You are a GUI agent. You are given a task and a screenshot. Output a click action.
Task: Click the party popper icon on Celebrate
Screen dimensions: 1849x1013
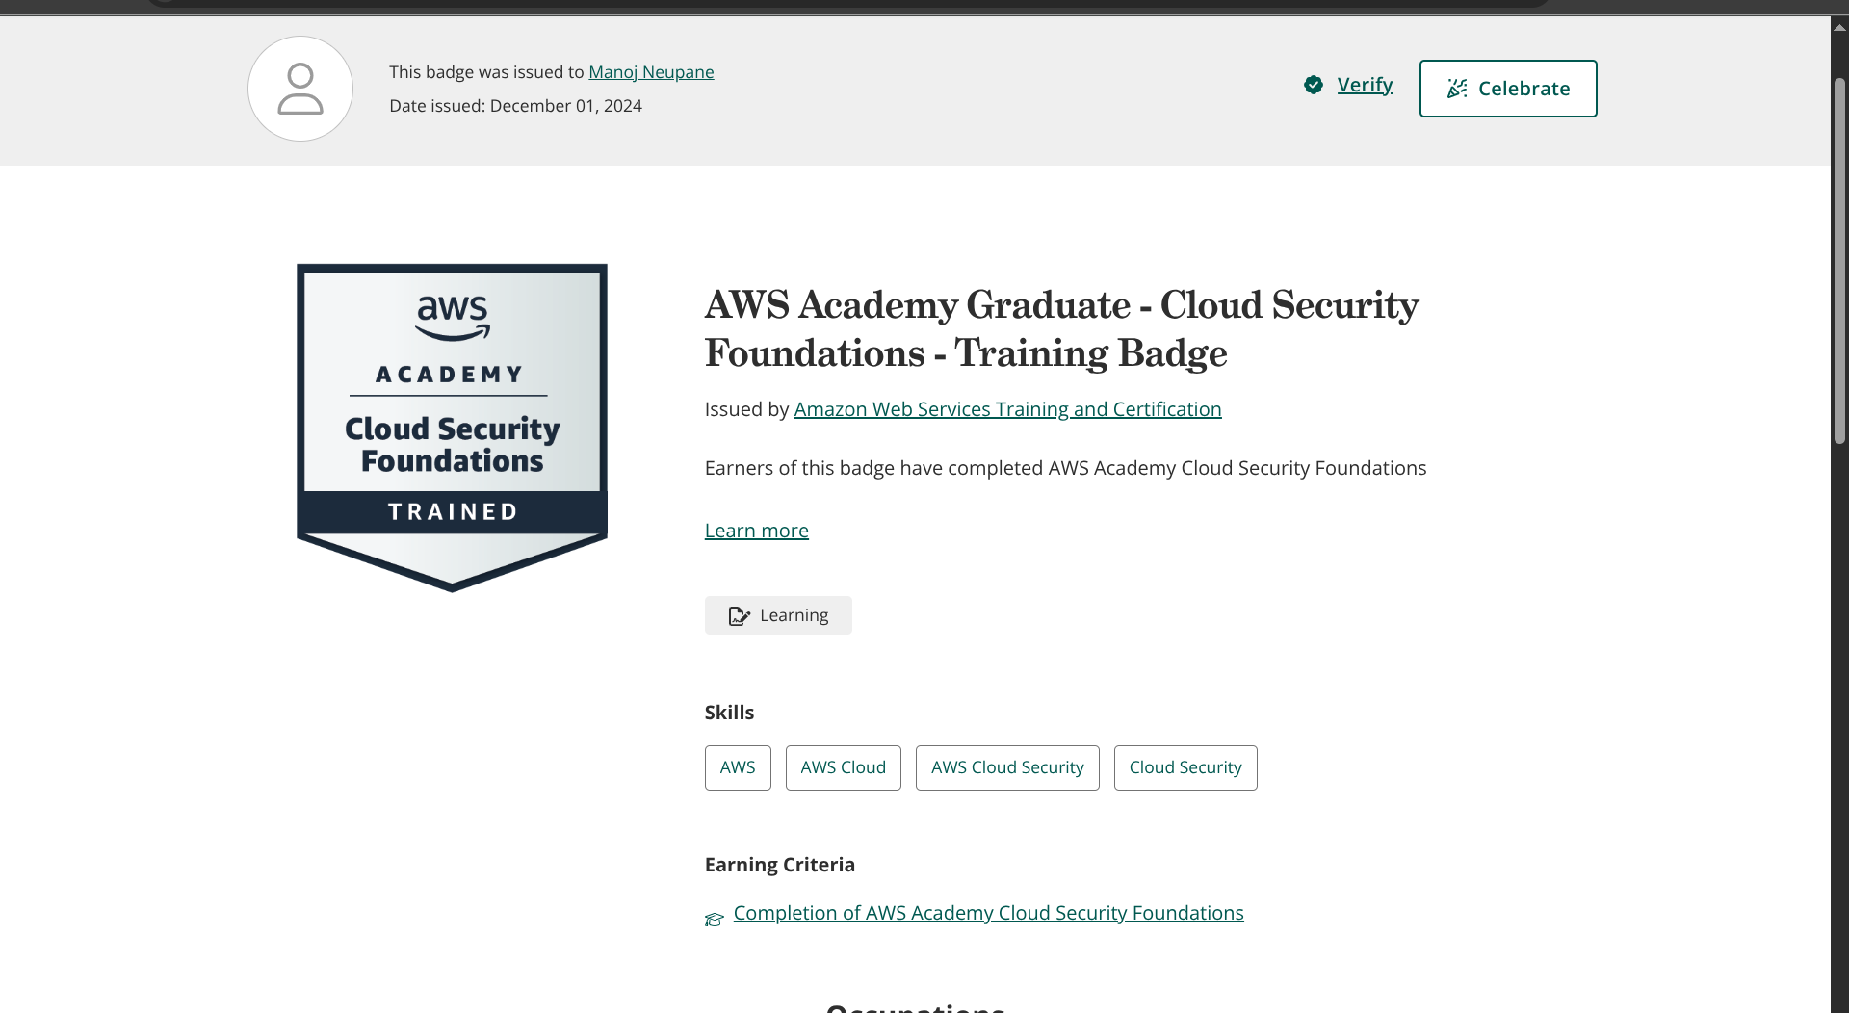(1457, 89)
